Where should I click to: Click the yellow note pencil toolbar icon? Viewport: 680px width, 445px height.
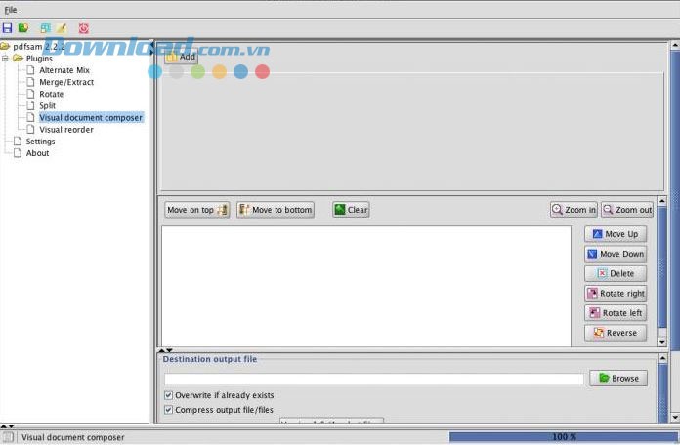[x=62, y=28]
